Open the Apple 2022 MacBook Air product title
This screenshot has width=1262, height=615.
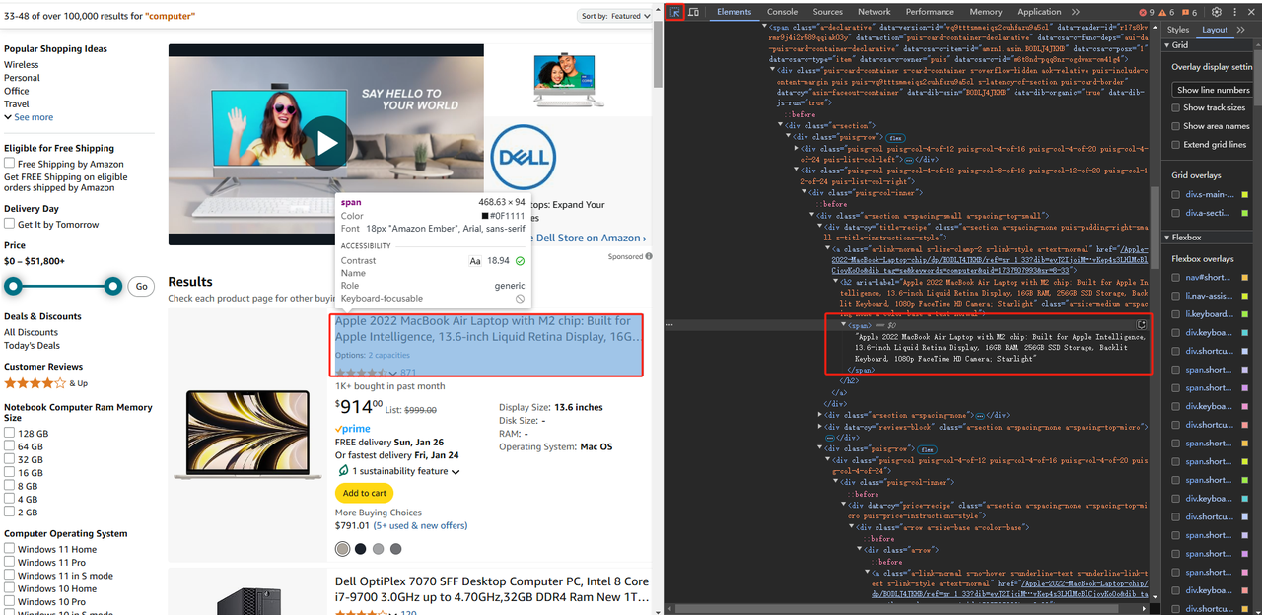click(487, 329)
